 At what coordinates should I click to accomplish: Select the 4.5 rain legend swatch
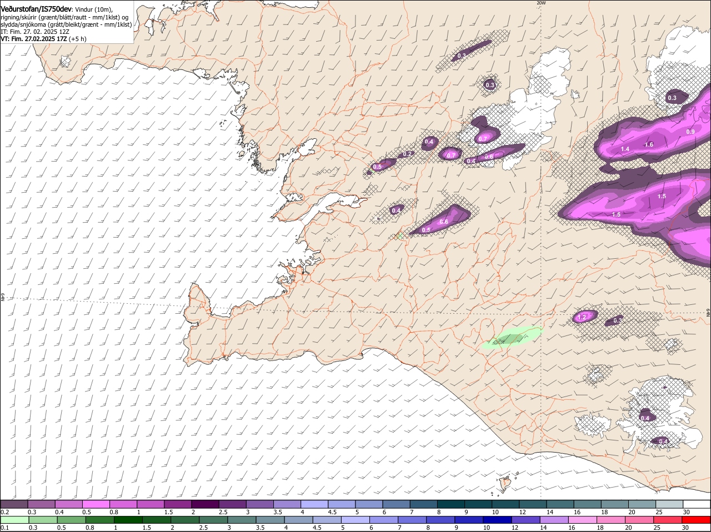327,520
